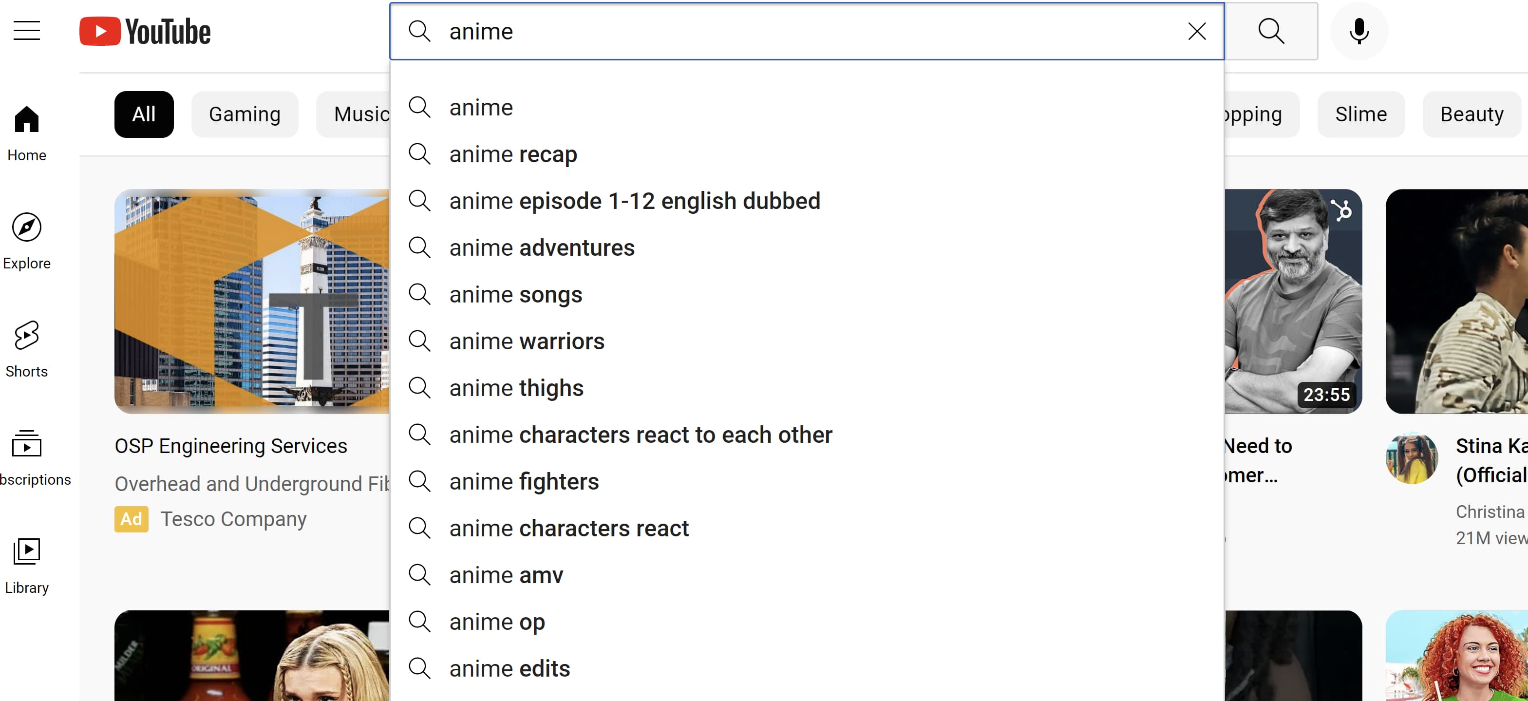
Task: Select 'Beauty' filter category
Action: 1472,113
